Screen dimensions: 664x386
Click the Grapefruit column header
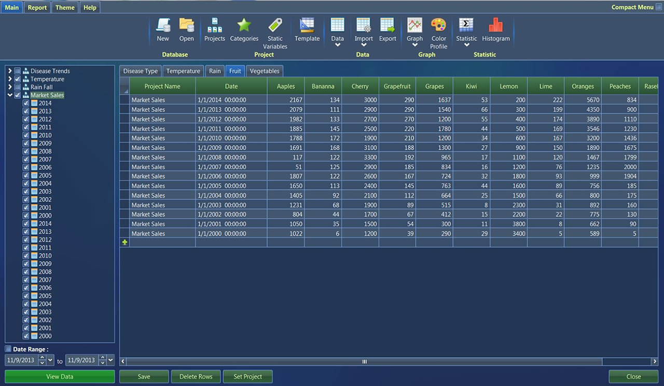point(397,87)
